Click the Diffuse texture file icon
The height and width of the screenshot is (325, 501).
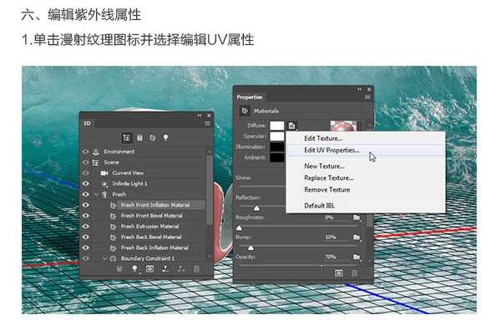tap(291, 126)
